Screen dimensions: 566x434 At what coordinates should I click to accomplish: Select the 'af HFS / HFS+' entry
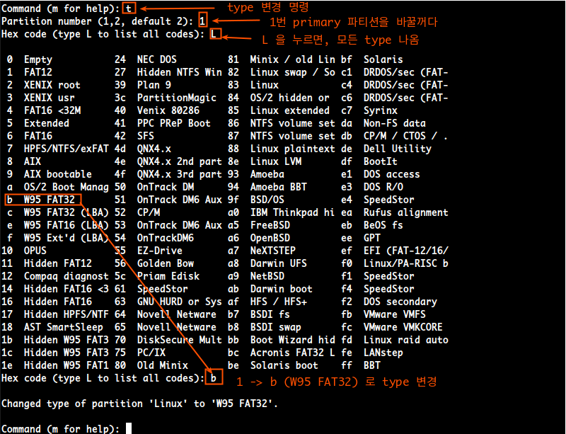[x=267, y=302]
